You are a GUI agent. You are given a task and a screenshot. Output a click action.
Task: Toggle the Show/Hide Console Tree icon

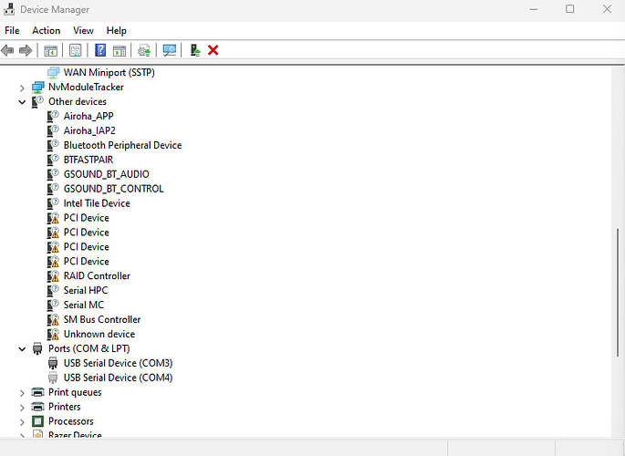click(x=50, y=50)
